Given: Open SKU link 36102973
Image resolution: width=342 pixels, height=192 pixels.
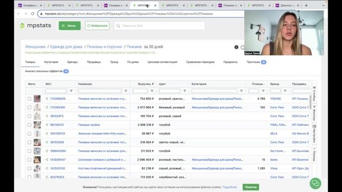Looking at the screenshot, I should pyautogui.click(x=57, y=116).
